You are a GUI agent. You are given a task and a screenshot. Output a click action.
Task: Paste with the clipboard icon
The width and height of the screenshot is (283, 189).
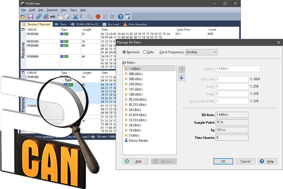tap(89, 17)
